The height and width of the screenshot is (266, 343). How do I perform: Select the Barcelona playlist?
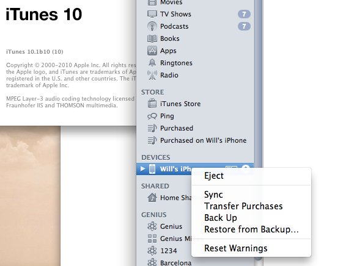[175, 263]
